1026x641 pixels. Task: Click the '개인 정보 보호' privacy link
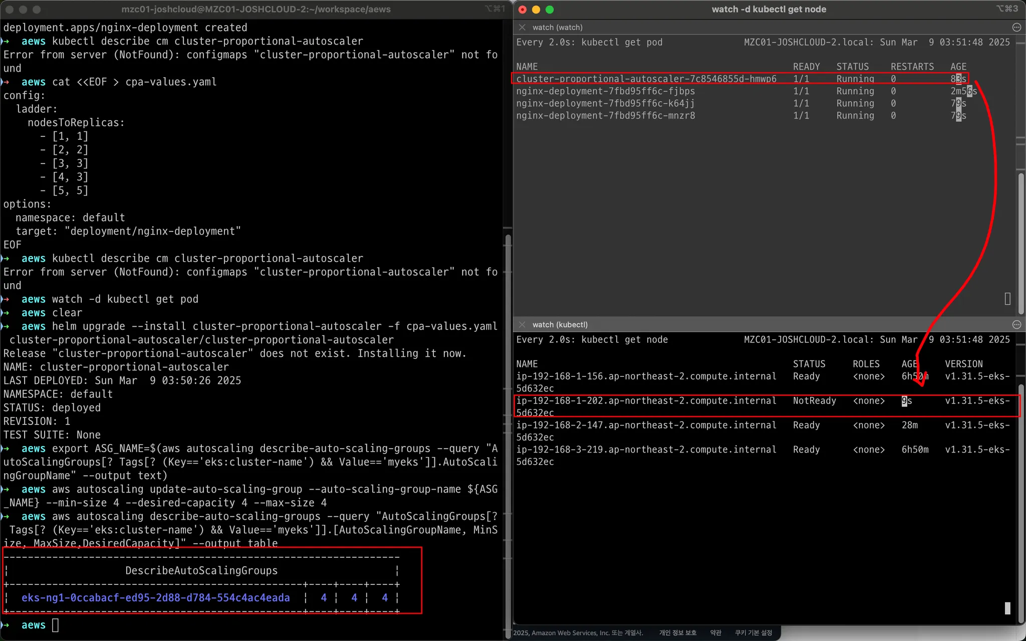pos(677,632)
